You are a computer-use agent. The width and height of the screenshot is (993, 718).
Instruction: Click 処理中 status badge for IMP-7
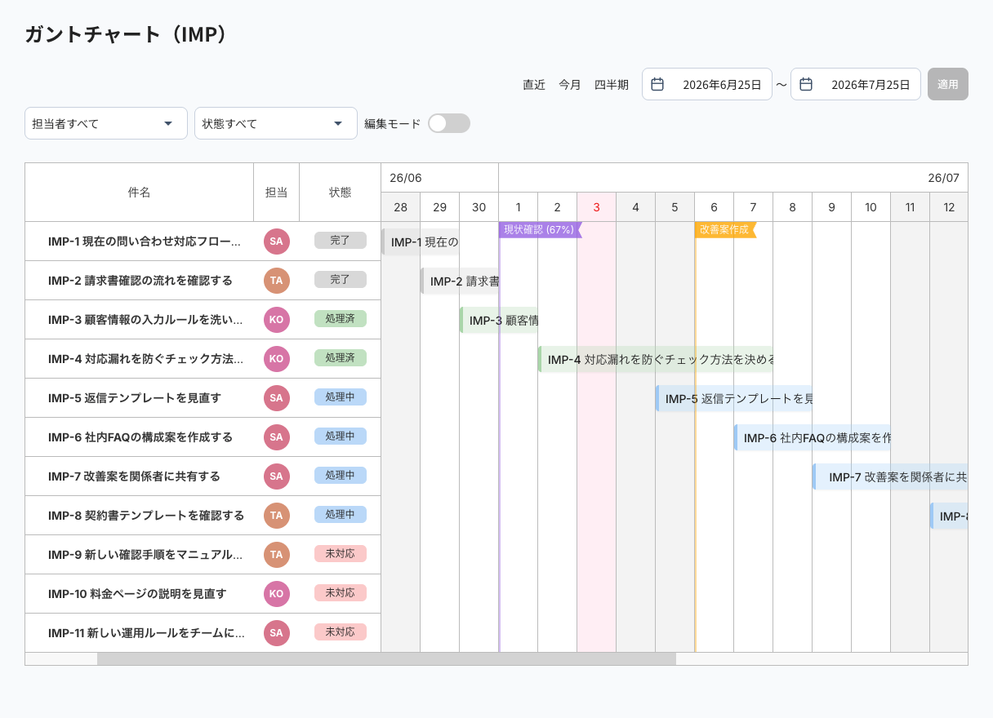point(341,476)
